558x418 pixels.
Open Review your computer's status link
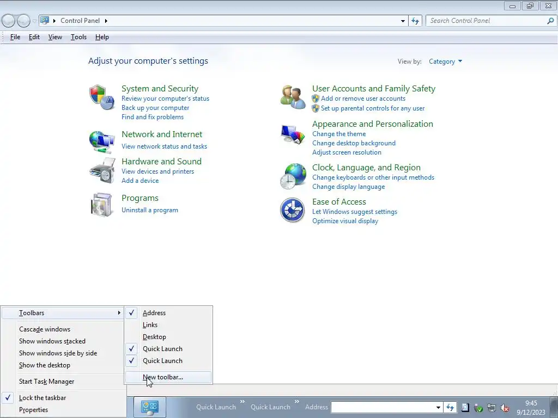tap(165, 99)
